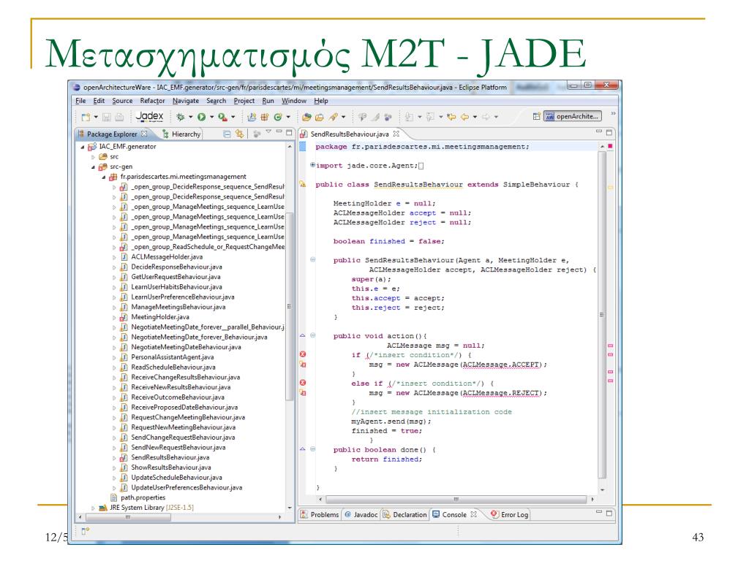
Task: Click the New Java Package toolbar icon
Action: pos(265,117)
